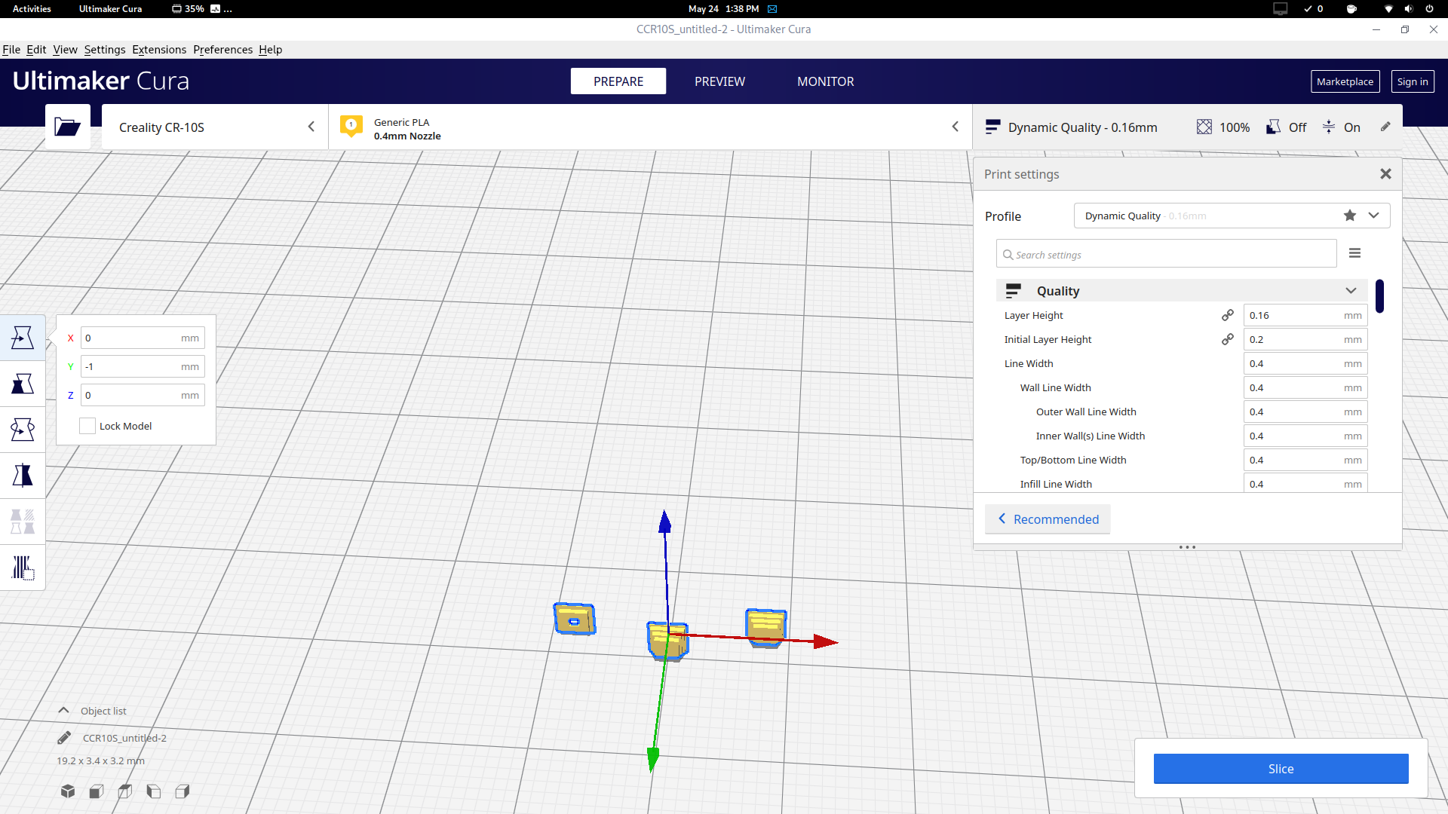Open the File menu
This screenshot has width=1448, height=814.
pyautogui.click(x=11, y=50)
